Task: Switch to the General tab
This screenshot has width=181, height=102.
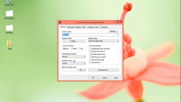Action: pyautogui.click(x=63, y=27)
